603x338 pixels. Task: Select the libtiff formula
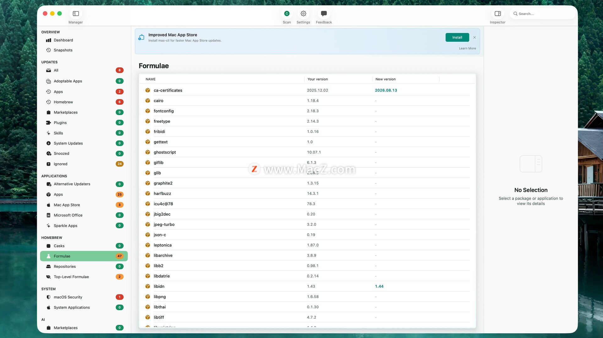[x=307, y=317]
